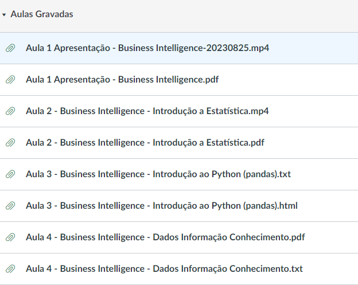Open Aula 2 Introdução a Estatística.mp4 video
358x285 pixels.
pos(147,111)
